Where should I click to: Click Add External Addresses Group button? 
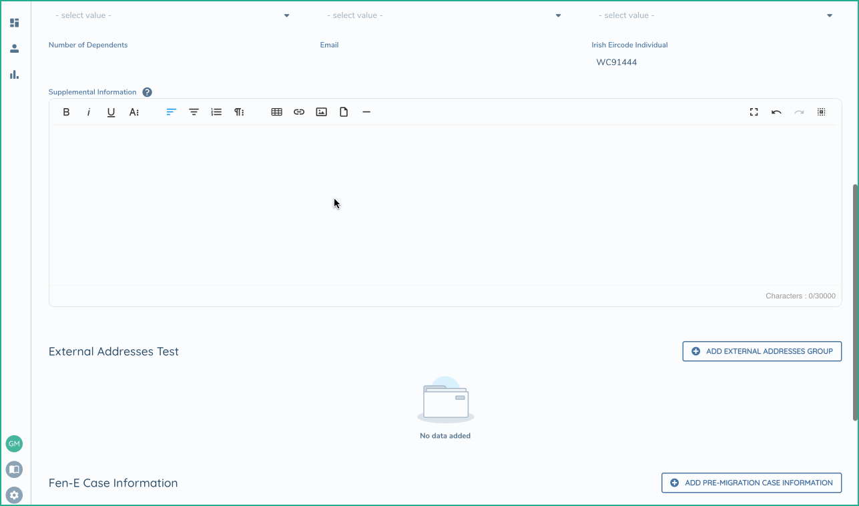click(x=762, y=351)
